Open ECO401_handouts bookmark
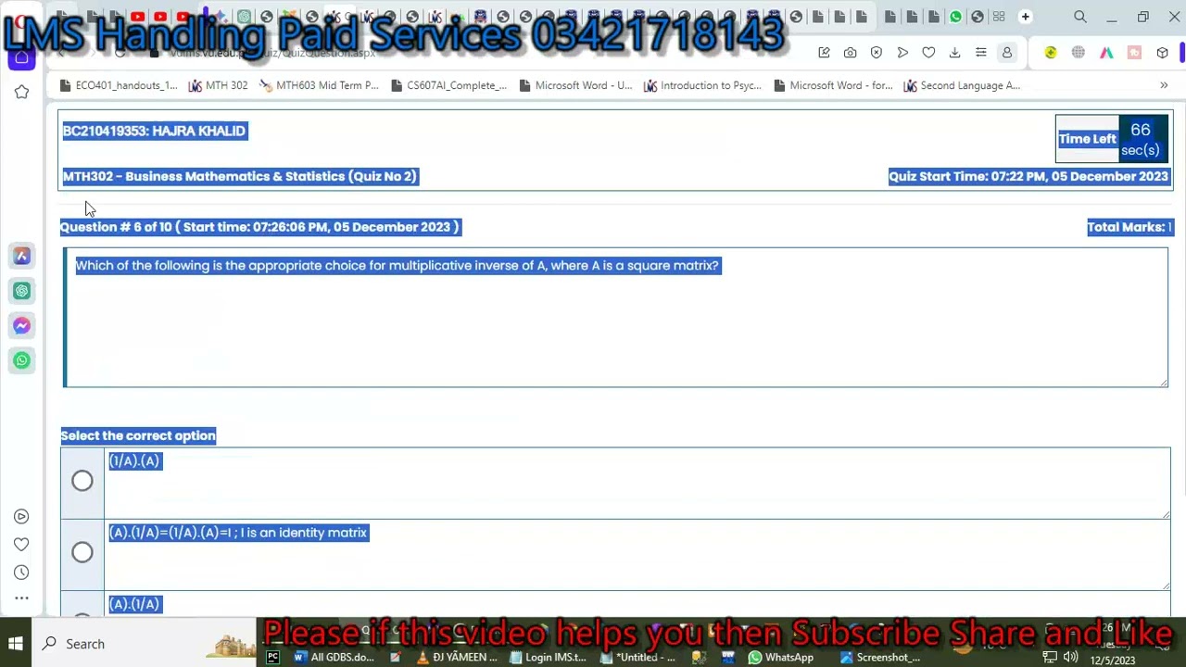Screen dimensions: 1186x667 pyautogui.click(x=118, y=85)
